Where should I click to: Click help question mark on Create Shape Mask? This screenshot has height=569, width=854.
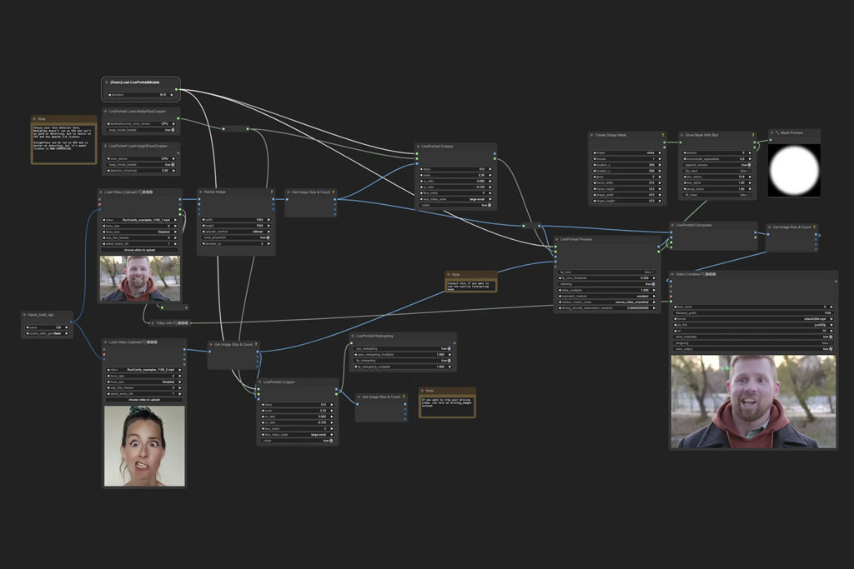(x=663, y=136)
